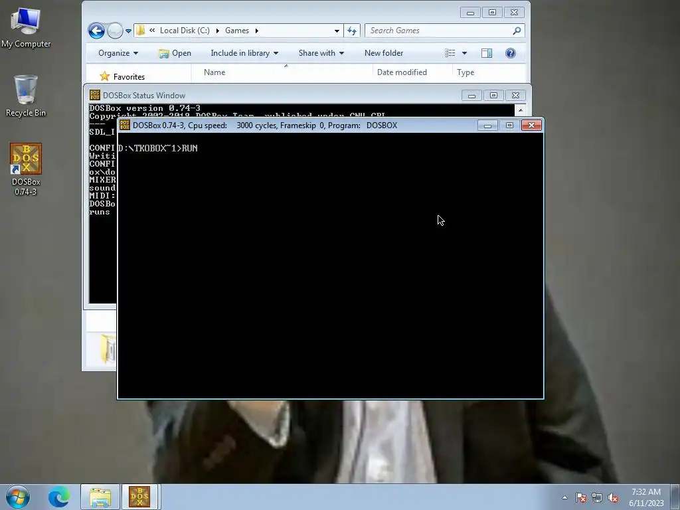This screenshot has height=510, width=680.
Task: Click the Open toolbar button
Action: click(175, 53)
